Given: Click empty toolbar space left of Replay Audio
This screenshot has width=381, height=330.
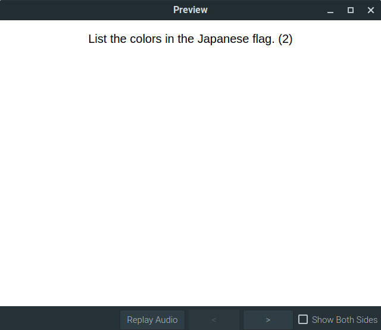Looking at the screenshot, I should [60, 320].
